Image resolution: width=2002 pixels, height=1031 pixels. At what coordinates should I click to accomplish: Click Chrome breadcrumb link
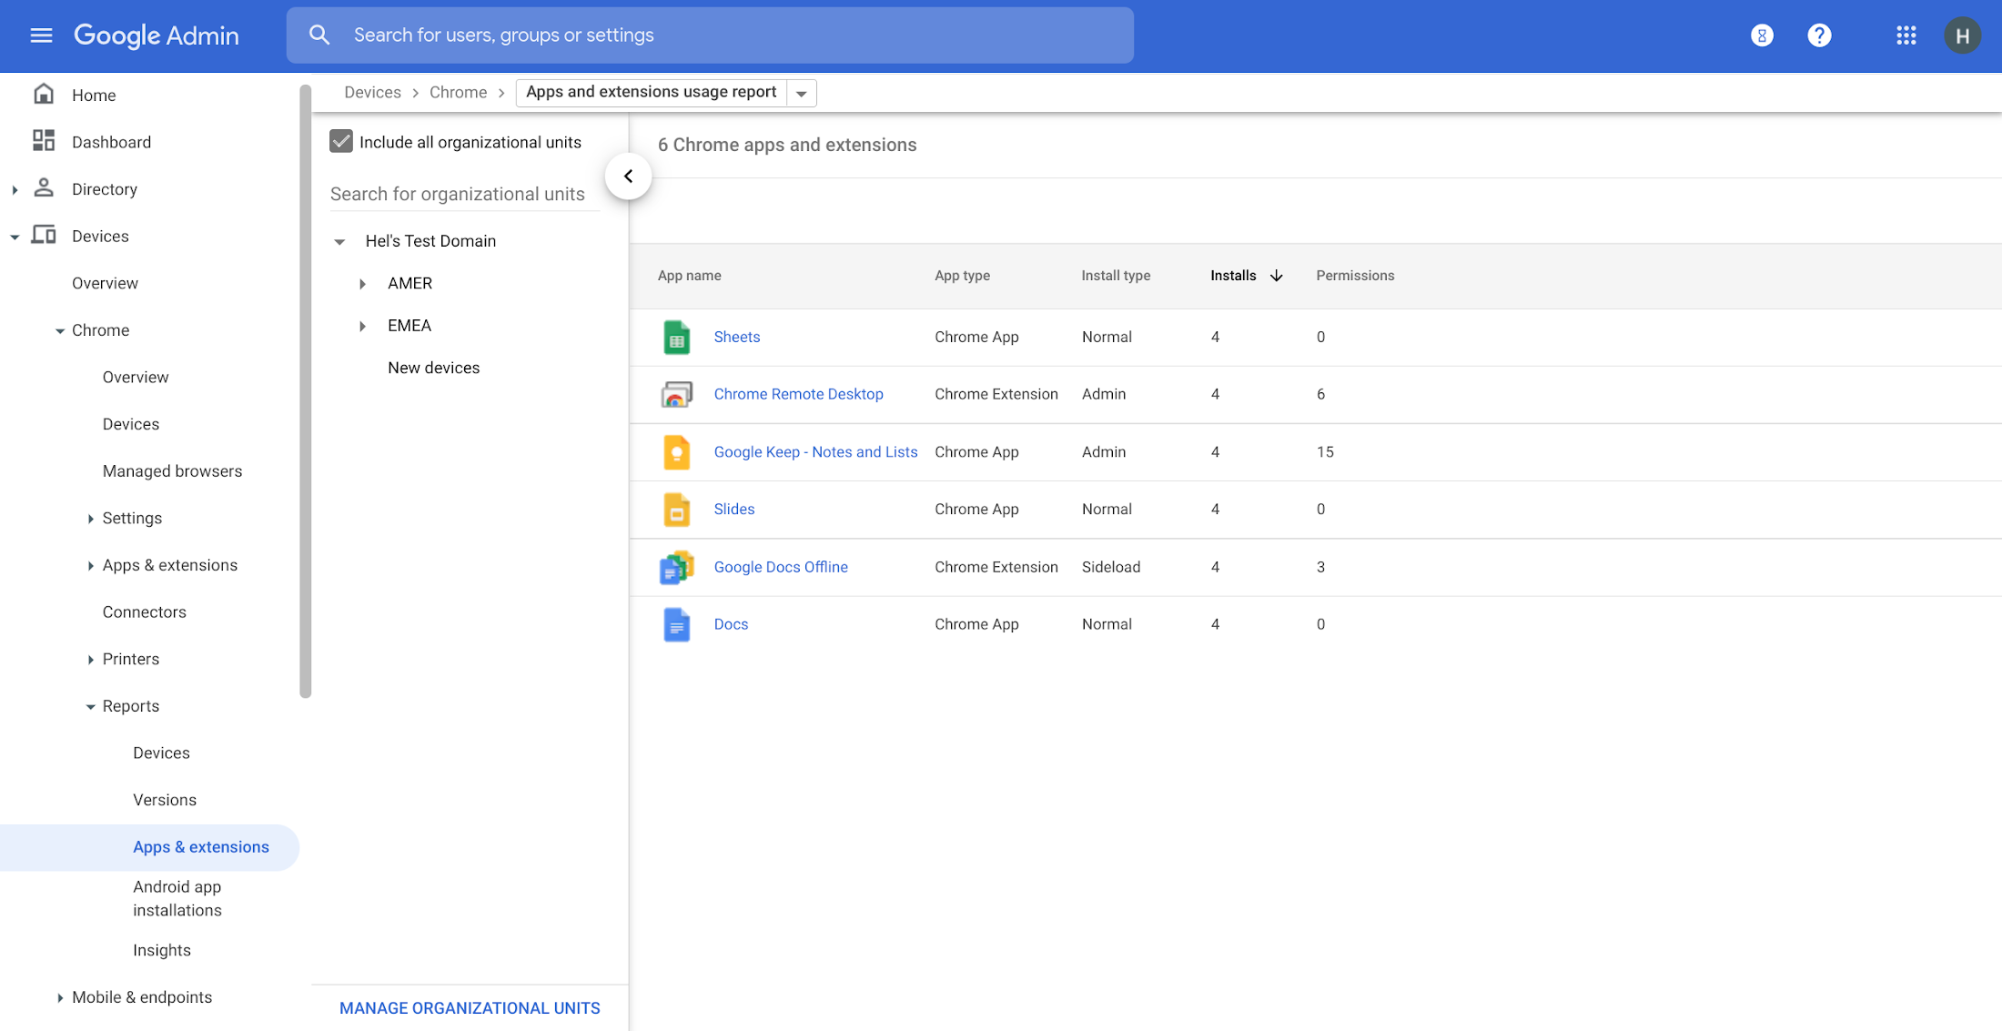coord(458,92)
